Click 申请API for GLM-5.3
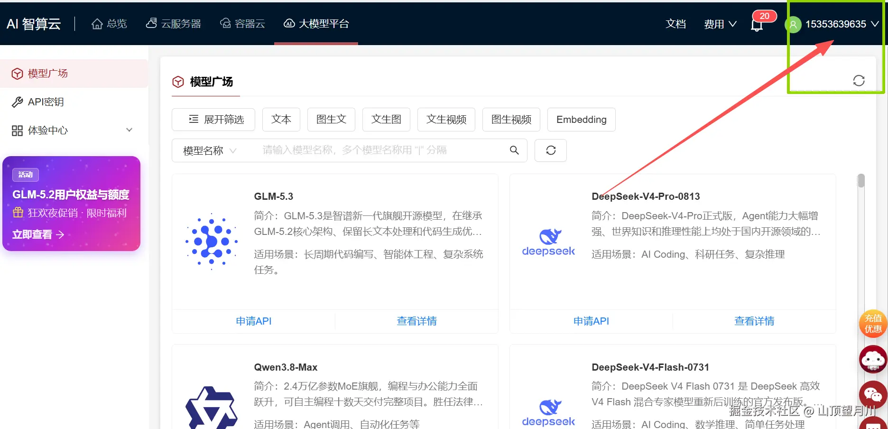The width and height of the screenshot is (888, 429). (254, 321)
